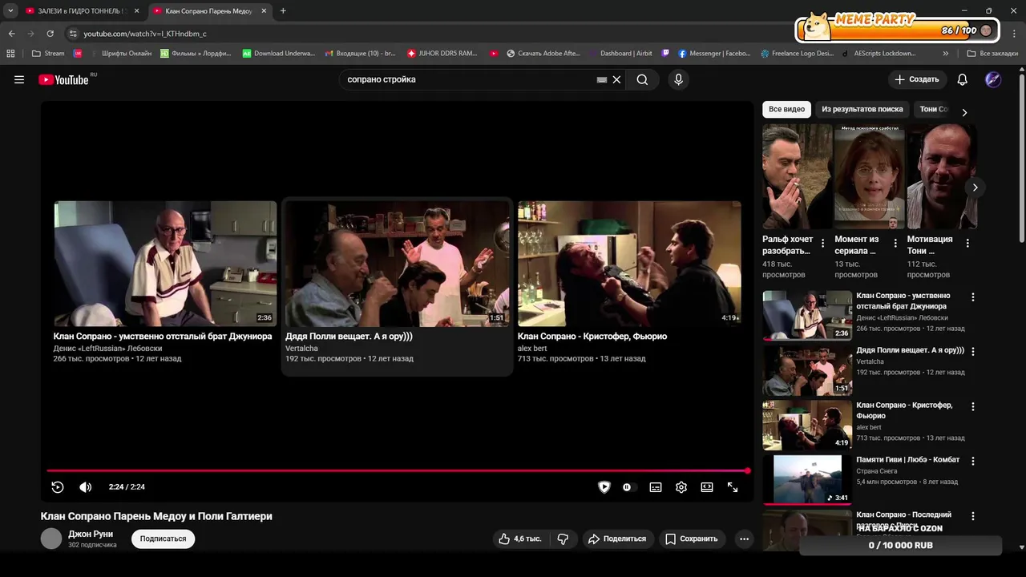Clear the search query with X icon
The width and height of the screenshot is (1026, 577).
(616, 79)
